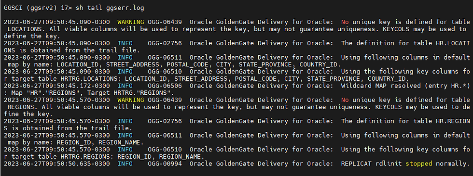Click the second yellow WARNING label

(x=131, y=100)
